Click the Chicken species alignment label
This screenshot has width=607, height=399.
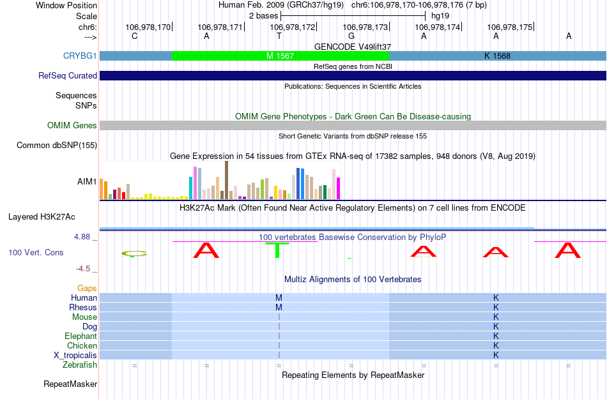tap(82, 345)
